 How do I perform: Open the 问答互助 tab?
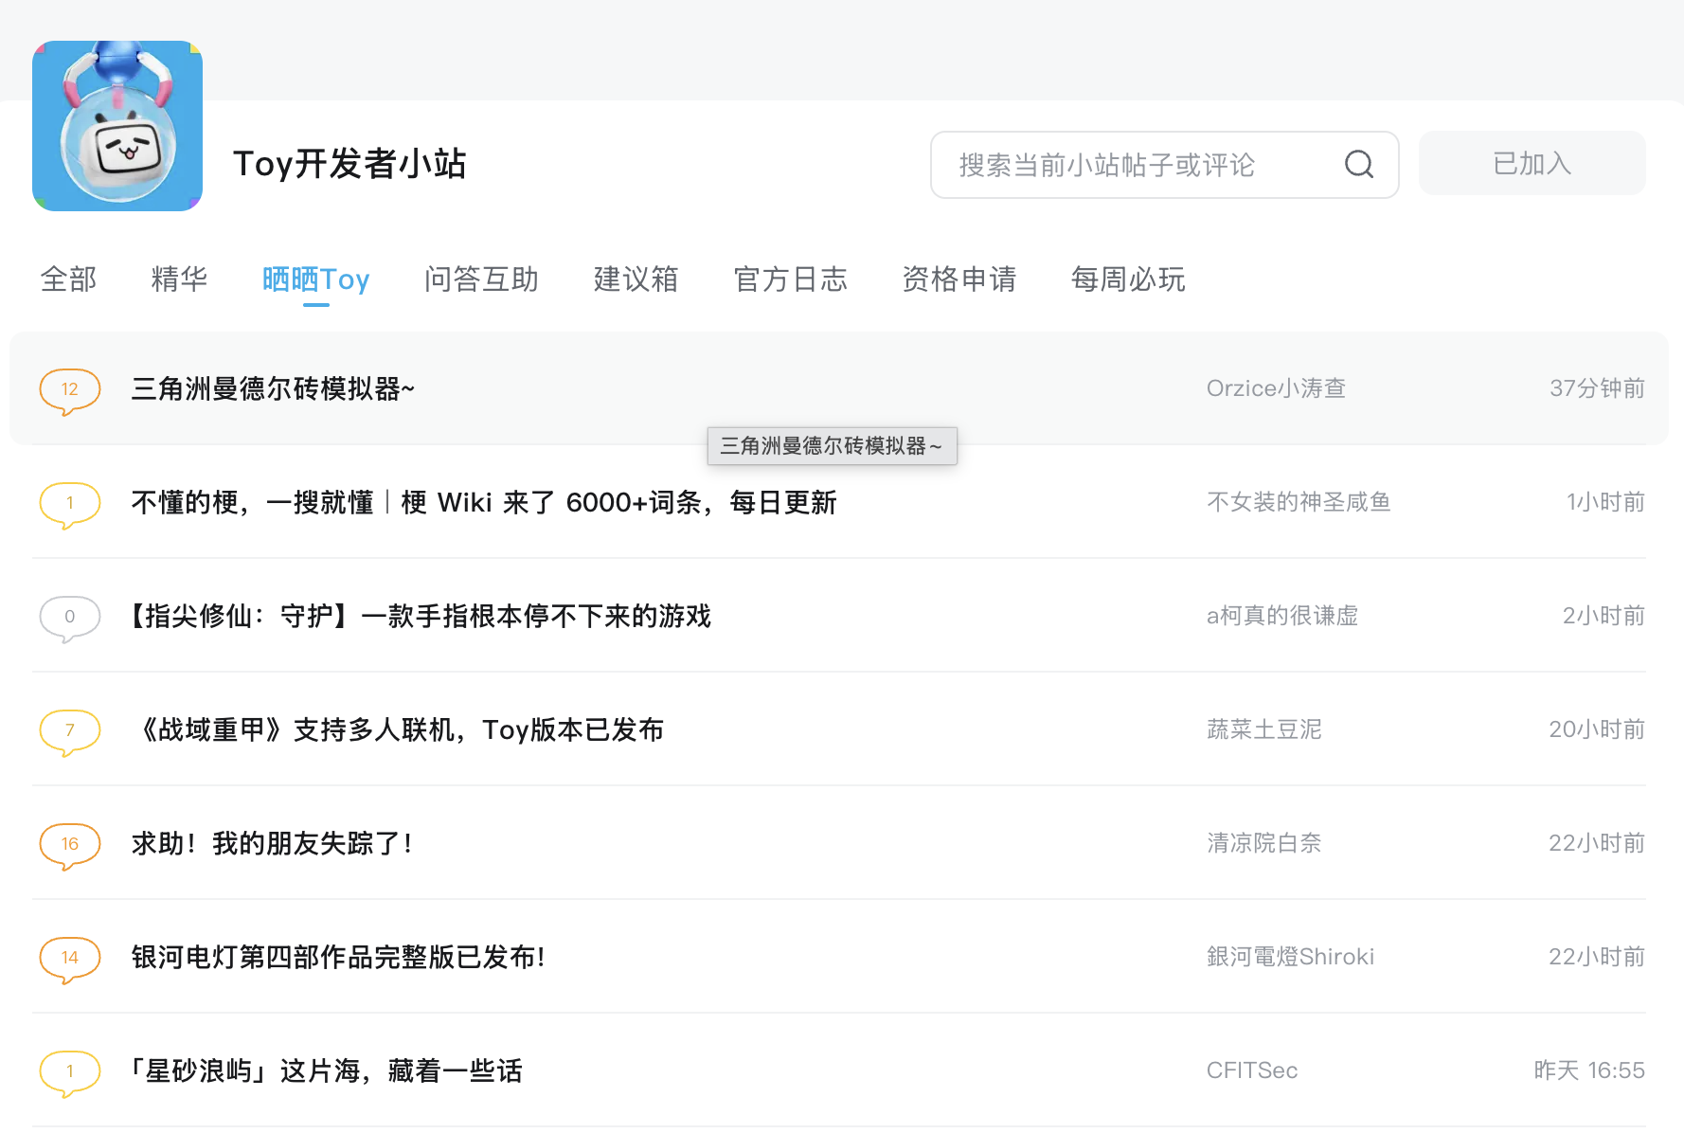tap(481, 279)
